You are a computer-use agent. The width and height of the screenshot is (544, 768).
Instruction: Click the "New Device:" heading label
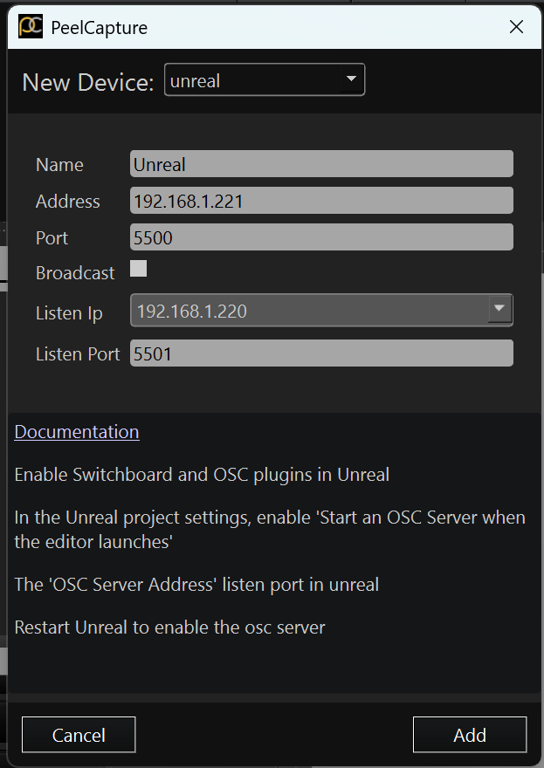[x=88, y=82]
